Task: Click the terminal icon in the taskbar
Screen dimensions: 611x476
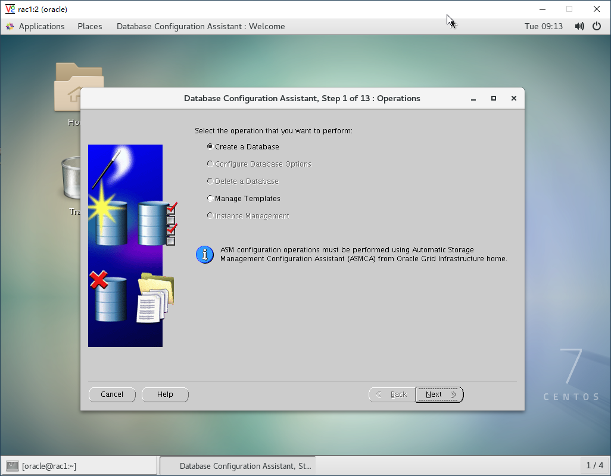Action: point(13,466)
